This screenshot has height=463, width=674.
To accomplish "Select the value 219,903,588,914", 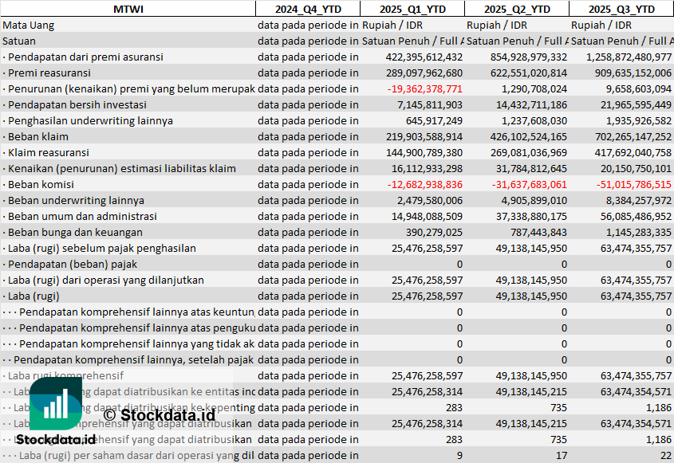I will [x=424, y=136].
